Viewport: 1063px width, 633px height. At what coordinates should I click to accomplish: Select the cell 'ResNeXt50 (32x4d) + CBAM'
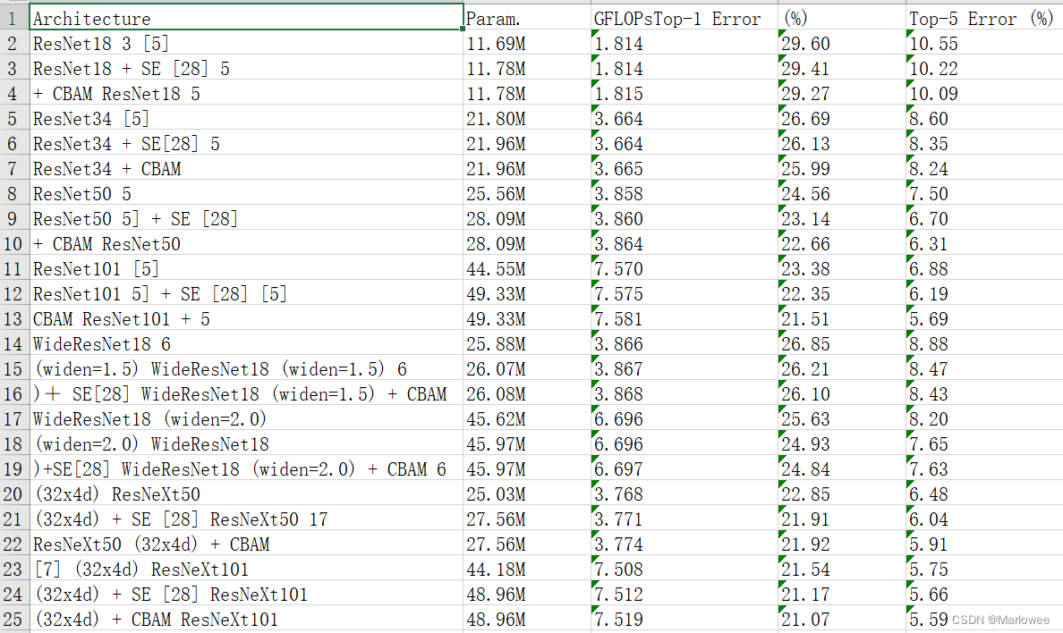point(247,544)
